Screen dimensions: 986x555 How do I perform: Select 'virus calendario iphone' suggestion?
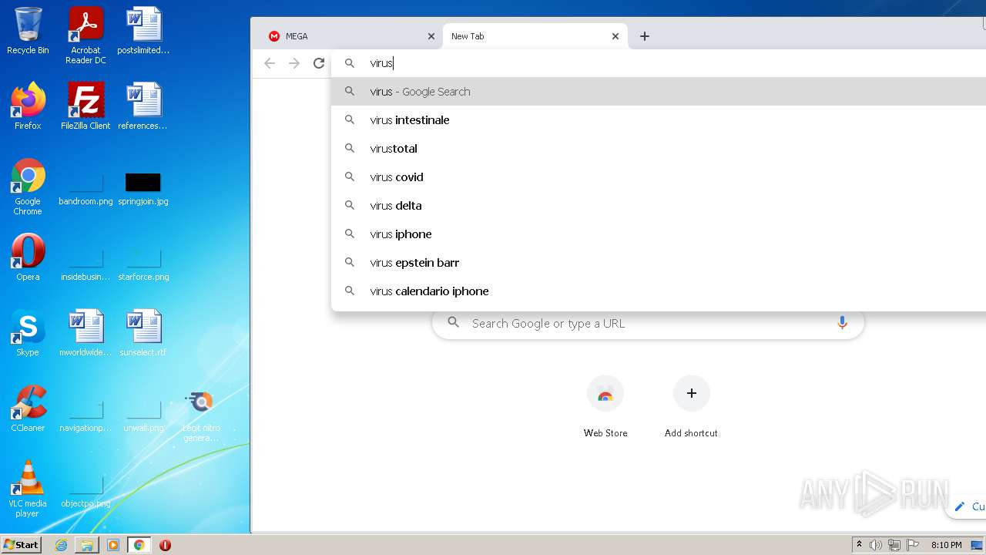[659, 291]
